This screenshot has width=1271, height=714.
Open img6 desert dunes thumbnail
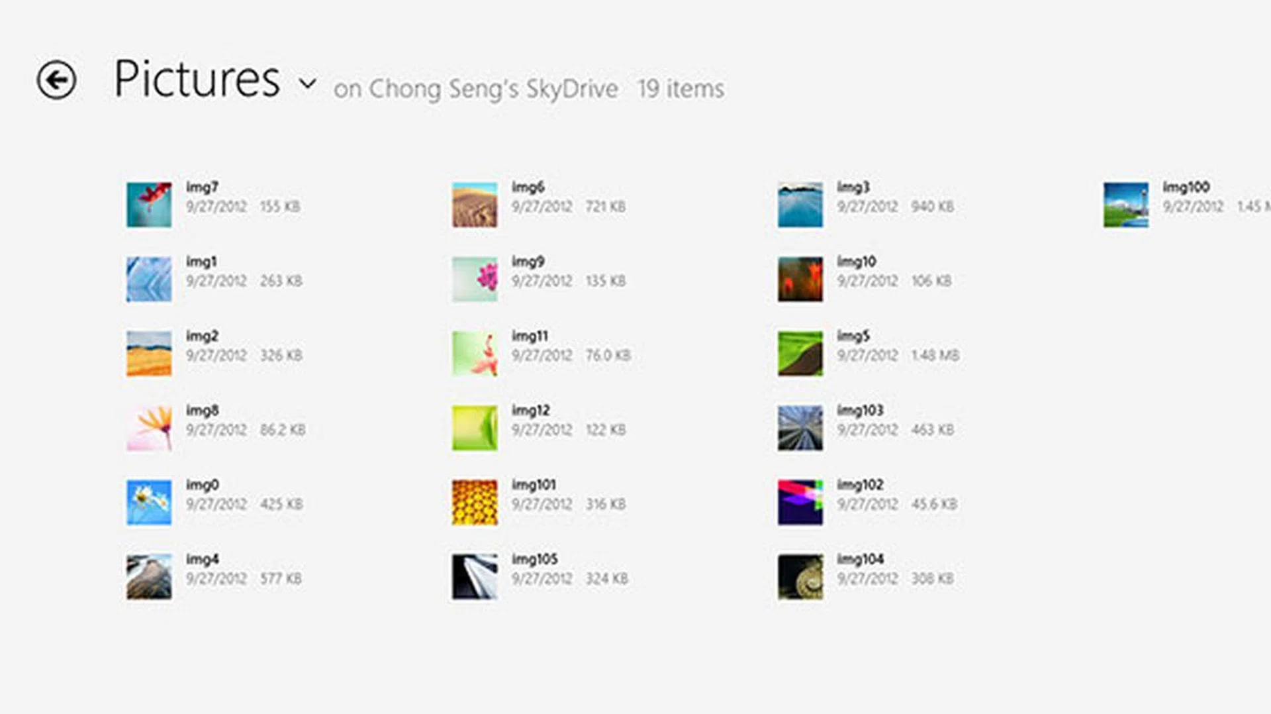(475, 205)
